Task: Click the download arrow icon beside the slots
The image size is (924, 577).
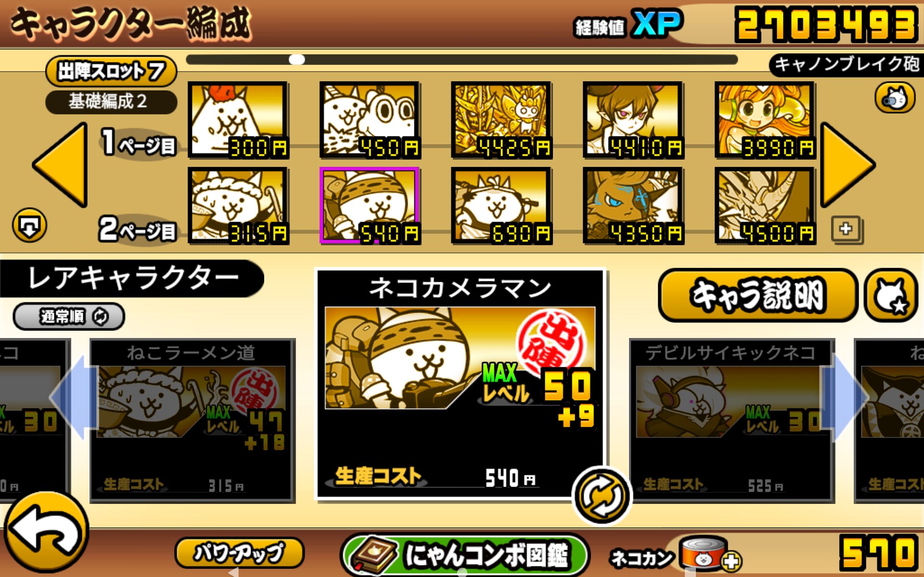Action: click(29, 225)
